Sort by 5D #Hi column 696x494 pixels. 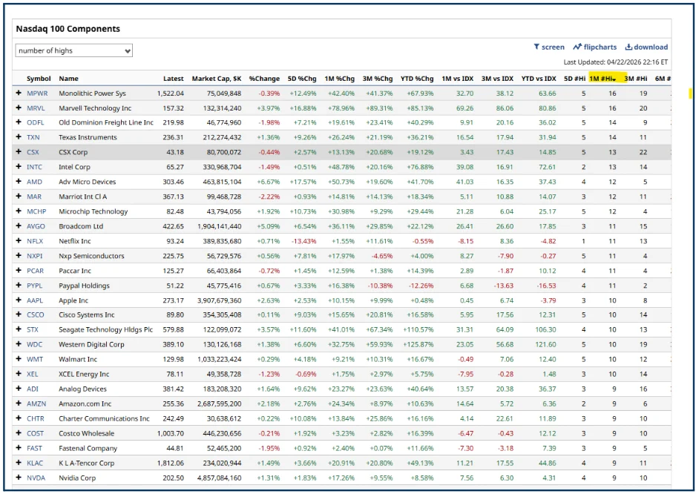tap(574, 79)
